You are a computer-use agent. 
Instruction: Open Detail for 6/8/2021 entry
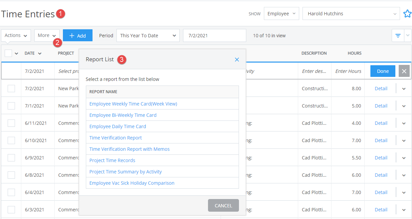(x=381, y=175)
